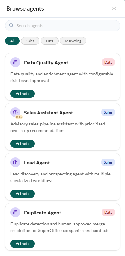
Task: Open the Sales Assistant Agent title
Action: click(49, 113)
